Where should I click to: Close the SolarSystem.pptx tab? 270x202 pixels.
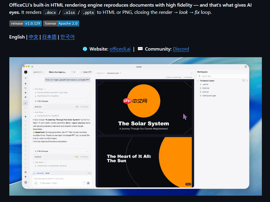[121, 73]
